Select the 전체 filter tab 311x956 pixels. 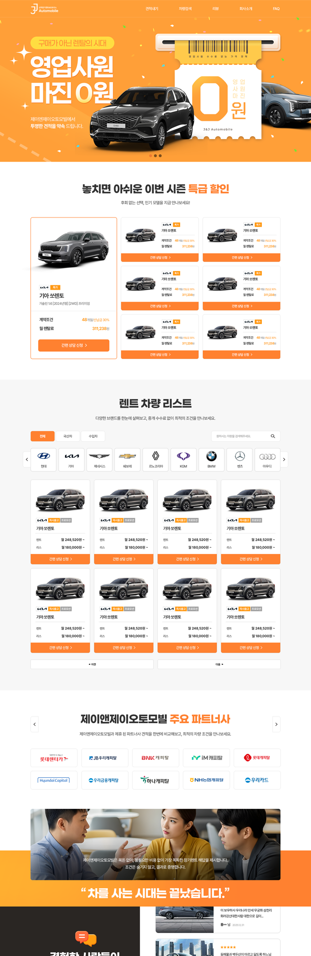42,436
